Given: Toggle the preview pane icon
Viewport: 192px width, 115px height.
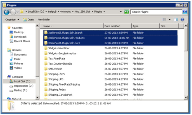Looking at the screenshot, I should (x=176, y=20).
